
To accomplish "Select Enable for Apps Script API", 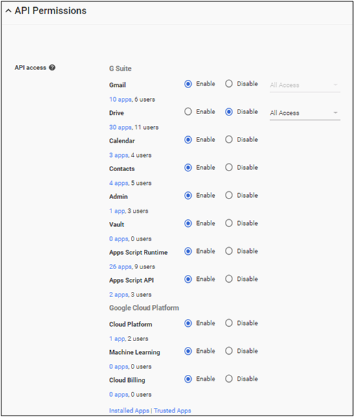I will click(188, 280).
